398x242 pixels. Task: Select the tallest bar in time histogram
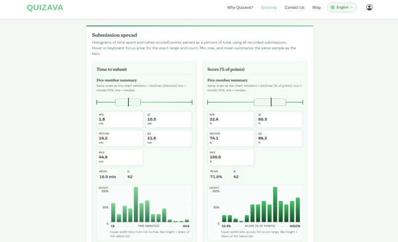[136, 205]
